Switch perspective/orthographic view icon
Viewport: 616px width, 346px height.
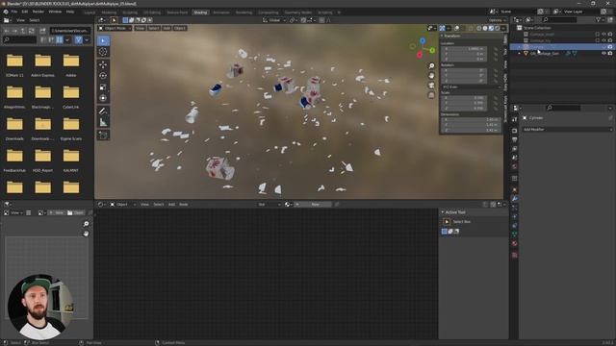coord(431,95)
